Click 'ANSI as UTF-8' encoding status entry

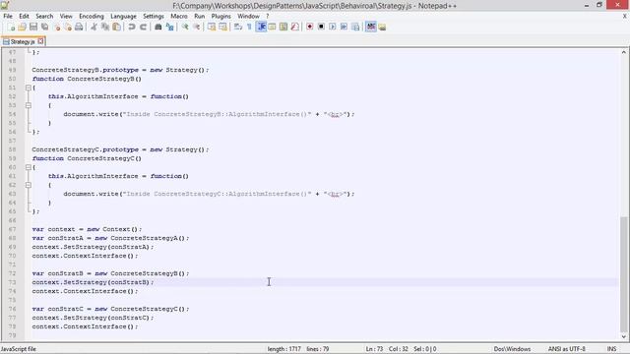(x=567, y=349)
